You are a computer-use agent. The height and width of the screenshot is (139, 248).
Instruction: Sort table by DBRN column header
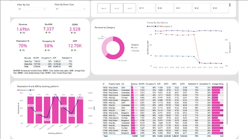pyautogui.click(x=174, y=84)
